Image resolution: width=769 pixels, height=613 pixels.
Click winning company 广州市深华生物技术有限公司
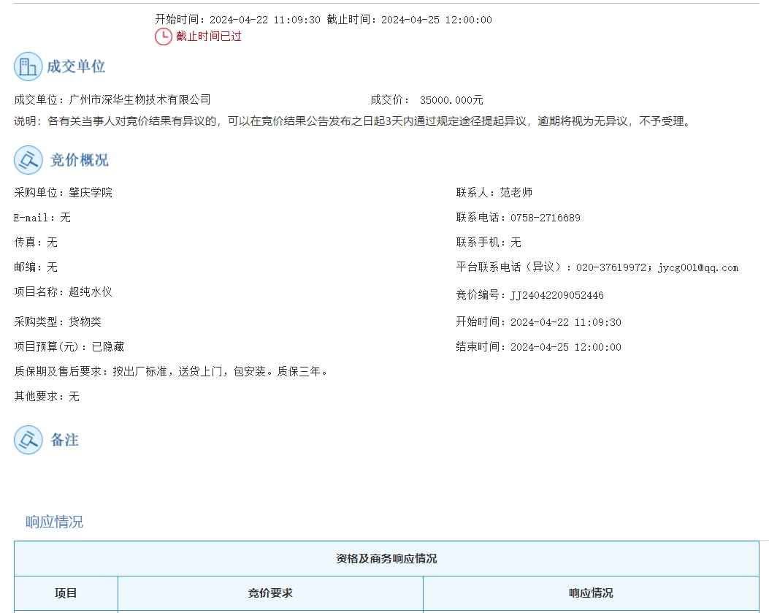(x=139, y=100)
